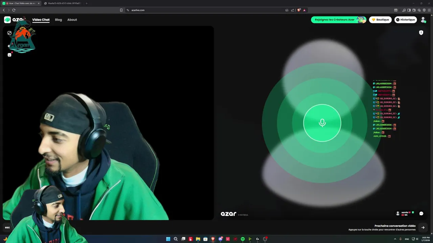This screenshot has width=433, height=243.
Task: Click the Brave Rewards triangle icon
Action: tap(304, 10)
